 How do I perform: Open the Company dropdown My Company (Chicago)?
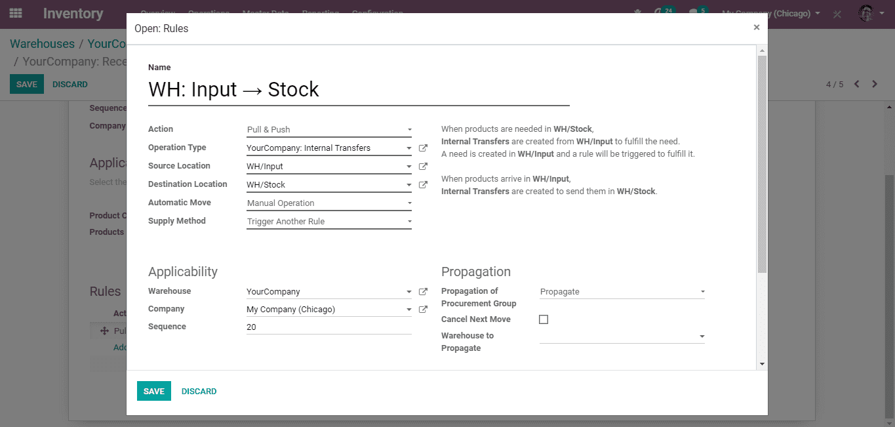pyautogui.click(x=329, y=310)
